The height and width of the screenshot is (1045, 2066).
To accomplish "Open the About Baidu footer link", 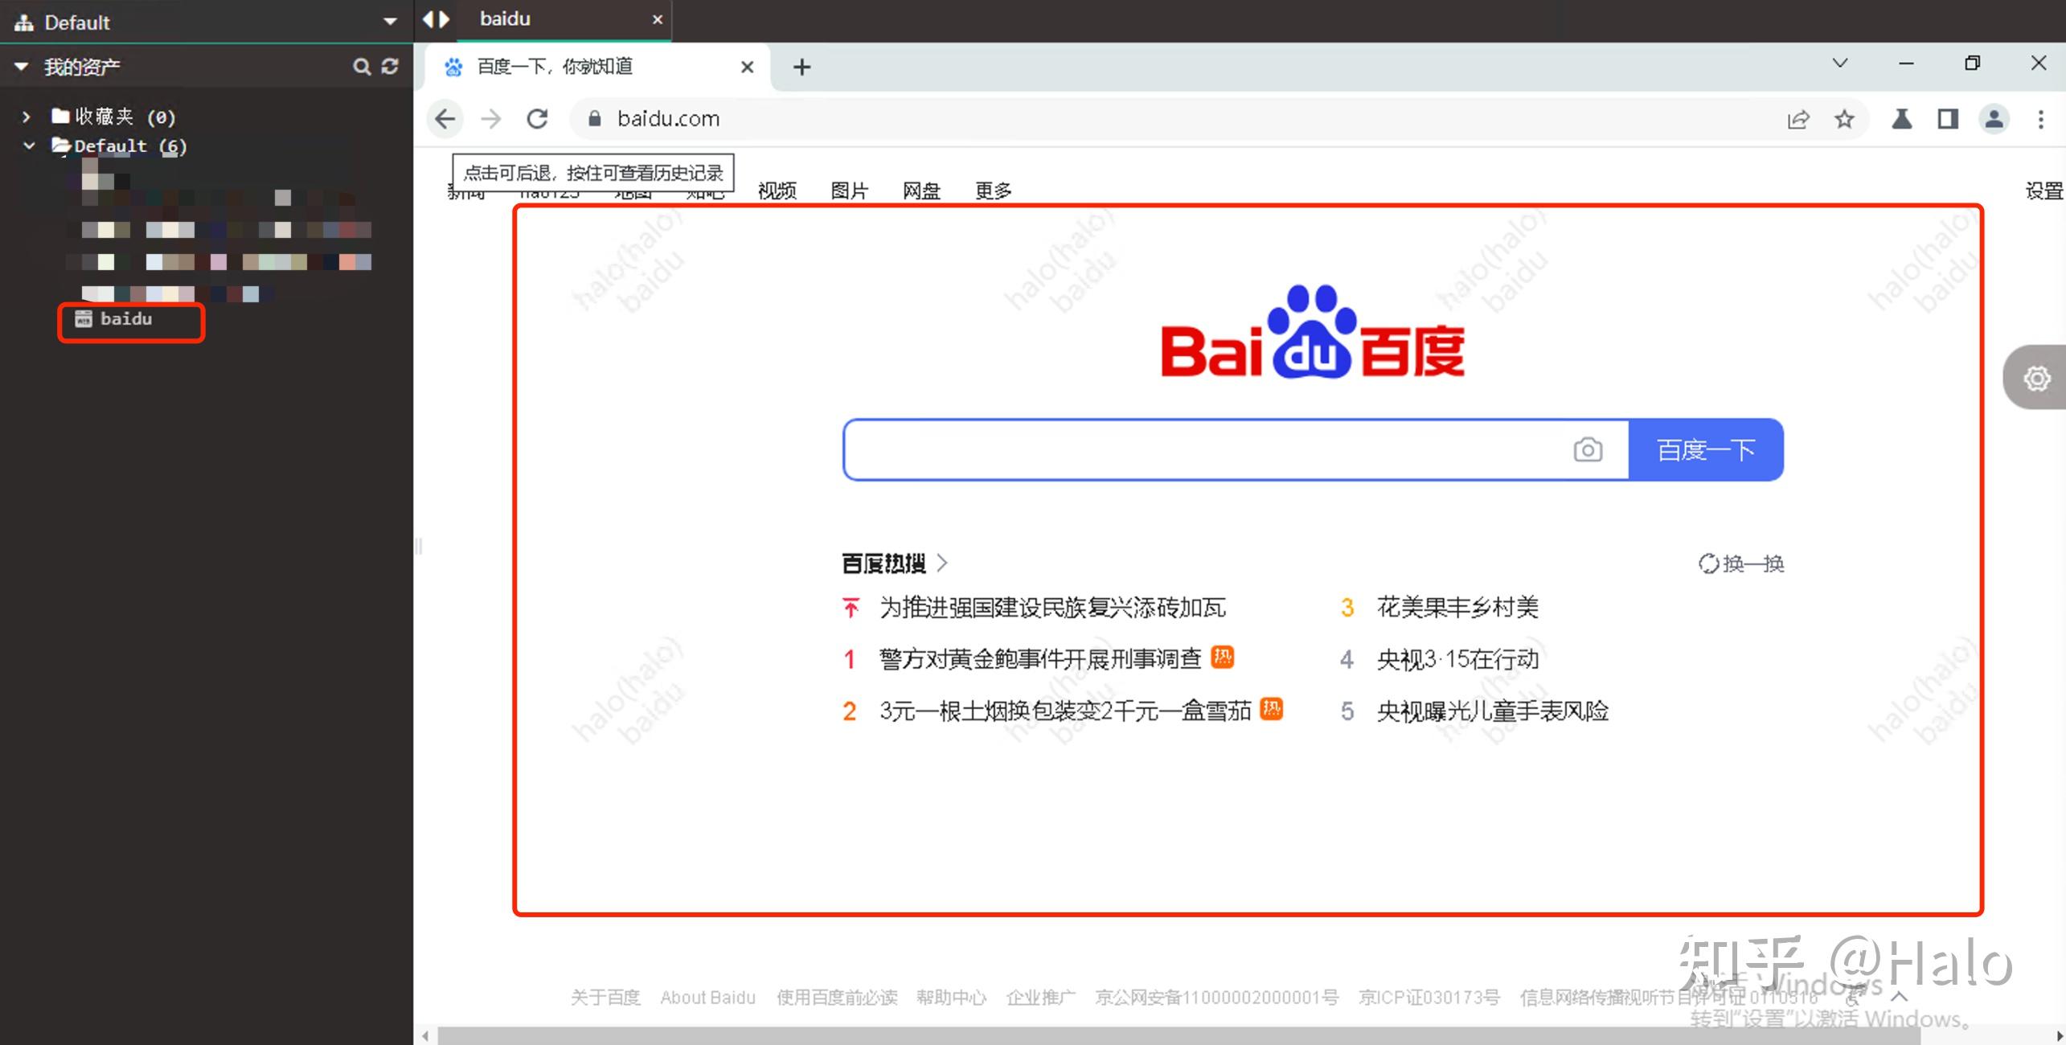I will pos(707,997).
